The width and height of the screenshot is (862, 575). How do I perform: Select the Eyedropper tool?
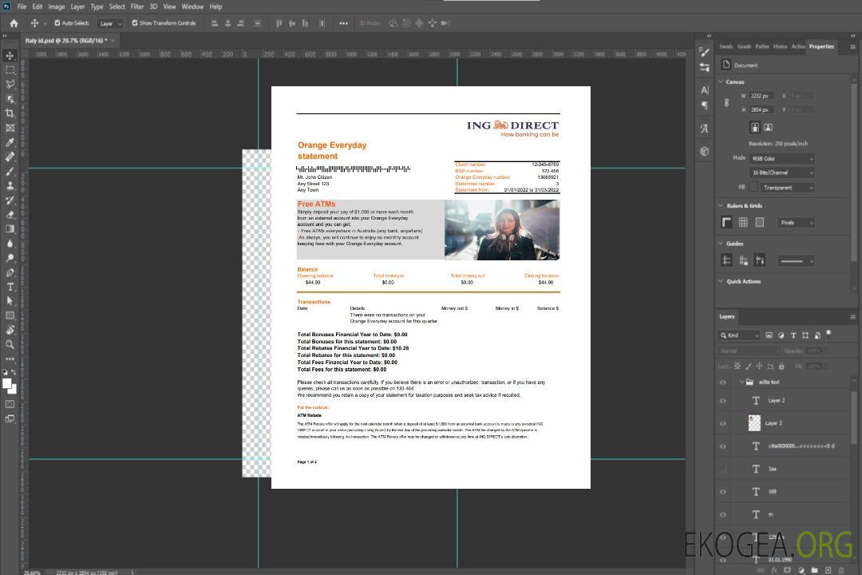10,142
